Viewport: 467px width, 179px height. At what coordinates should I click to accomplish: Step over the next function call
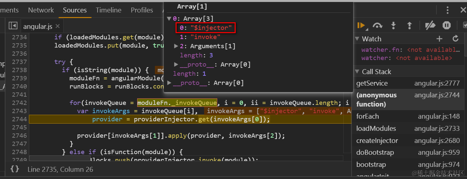[378, 25]
